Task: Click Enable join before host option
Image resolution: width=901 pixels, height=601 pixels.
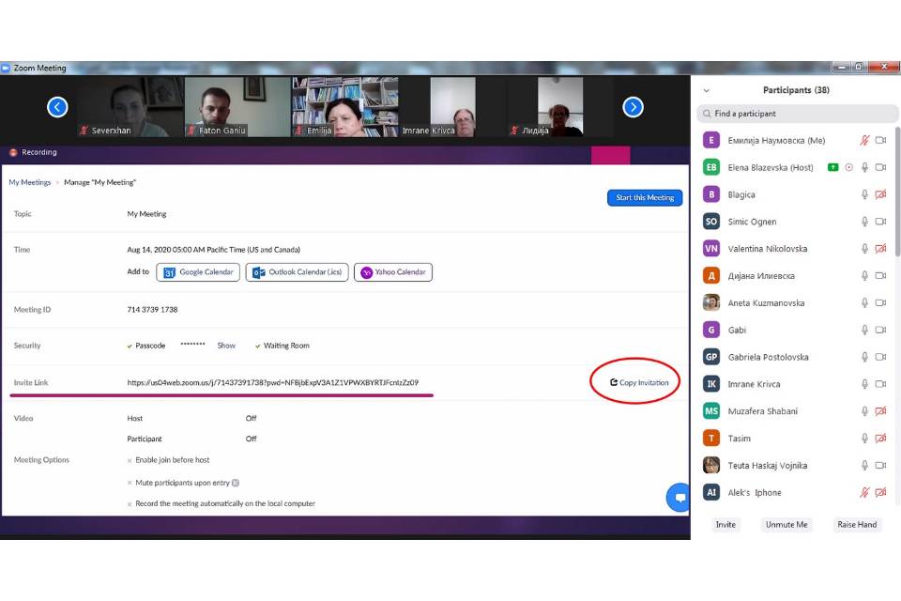Action: tap(168, 460)
